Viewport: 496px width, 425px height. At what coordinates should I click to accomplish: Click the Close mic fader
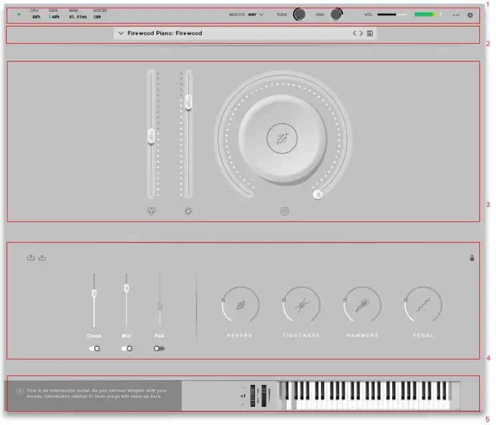(94, 293)
